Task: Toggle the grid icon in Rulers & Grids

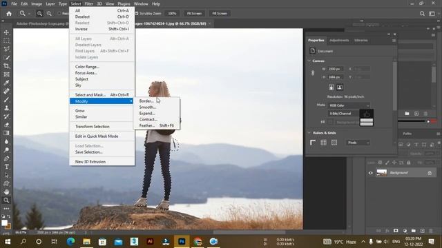Action: 323,143
